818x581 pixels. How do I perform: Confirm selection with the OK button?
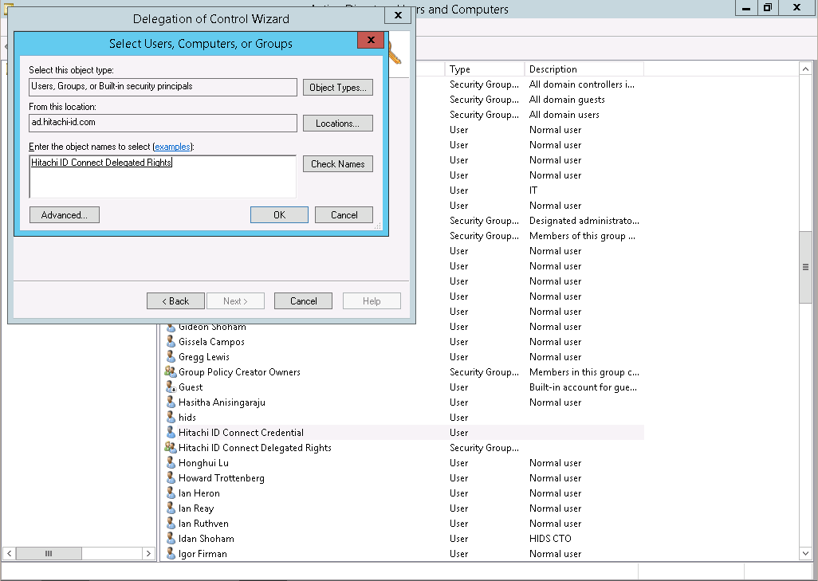[x=279, y=215]
